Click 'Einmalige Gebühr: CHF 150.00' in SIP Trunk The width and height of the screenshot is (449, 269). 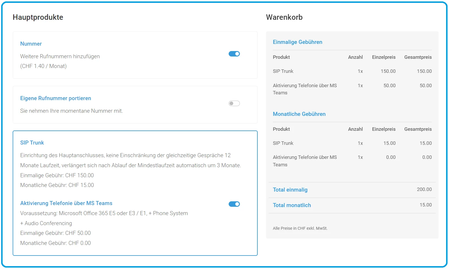57,176
